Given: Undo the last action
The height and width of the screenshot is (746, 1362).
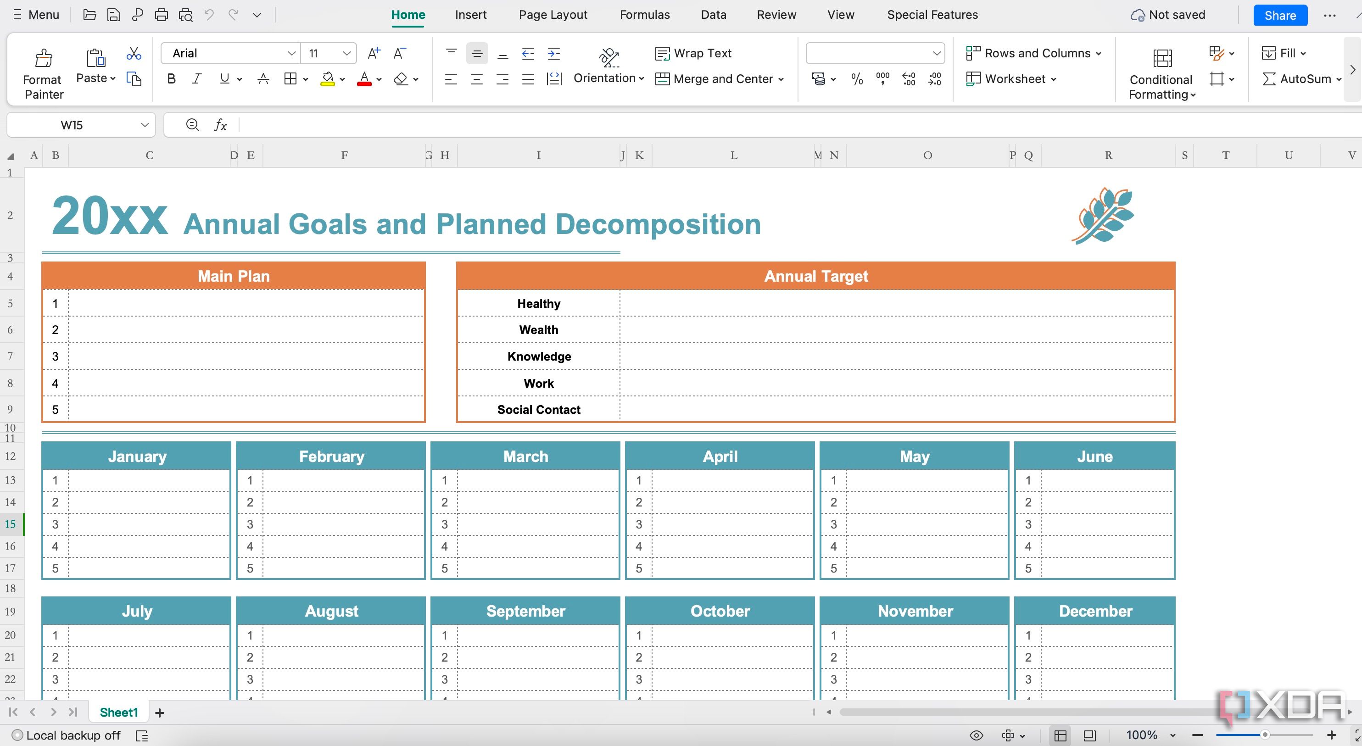Looking at the screenshot, I should point(209,15).
